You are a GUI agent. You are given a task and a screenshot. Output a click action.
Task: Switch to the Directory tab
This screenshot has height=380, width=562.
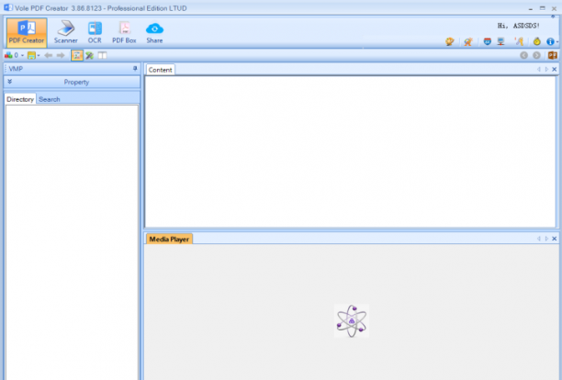pyautogui.click(x=20, y=99)
